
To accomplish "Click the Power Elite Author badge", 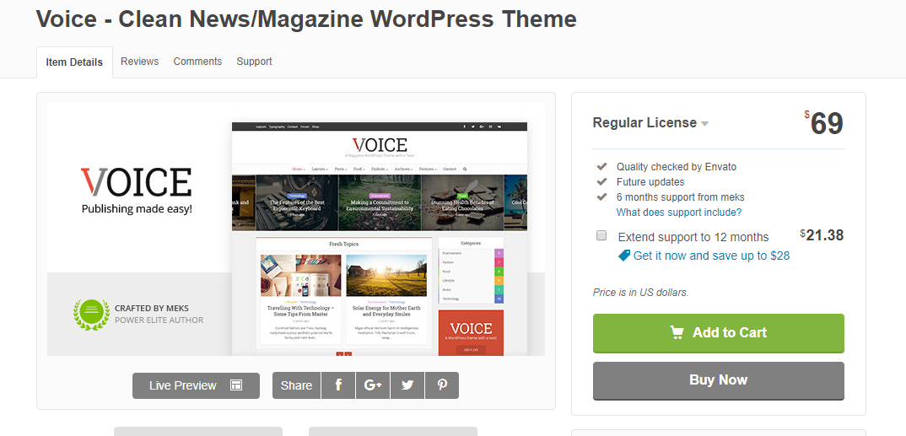I will 91,315.
